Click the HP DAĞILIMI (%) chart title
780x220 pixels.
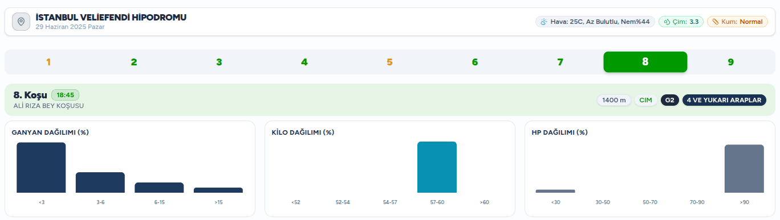(x=559, y=132)
